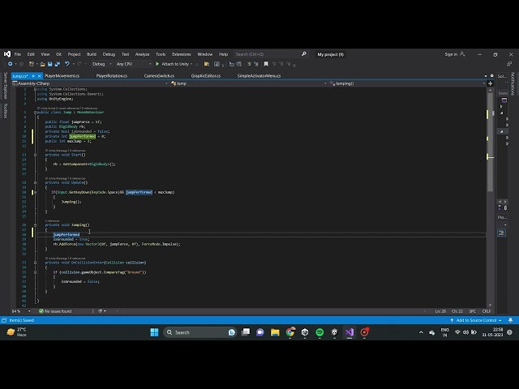
Task: Open the 84 % zoom level dropdown
Action: [x=21, y=311]
